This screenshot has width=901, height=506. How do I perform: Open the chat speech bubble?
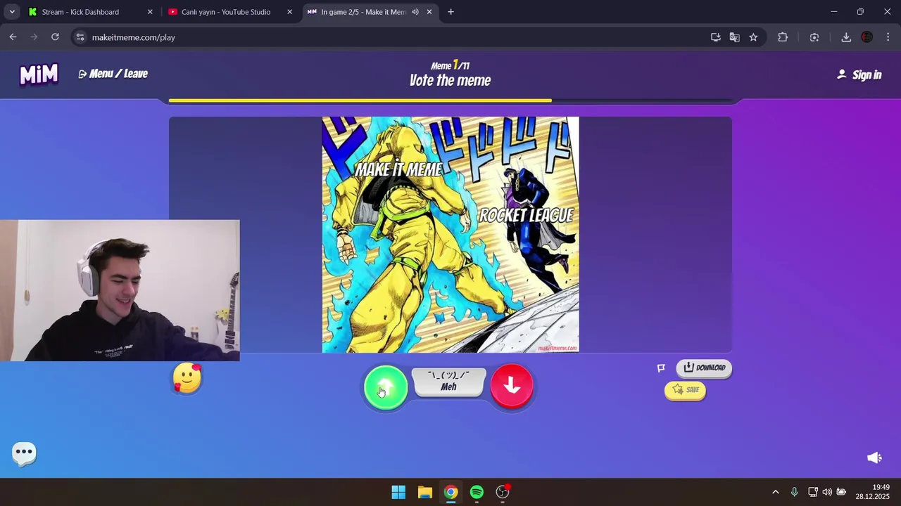[x=24, y=453]
